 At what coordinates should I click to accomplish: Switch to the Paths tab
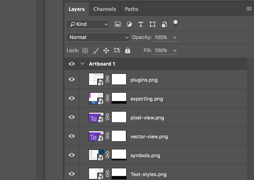pyautogui.click(x=131, y=9)
